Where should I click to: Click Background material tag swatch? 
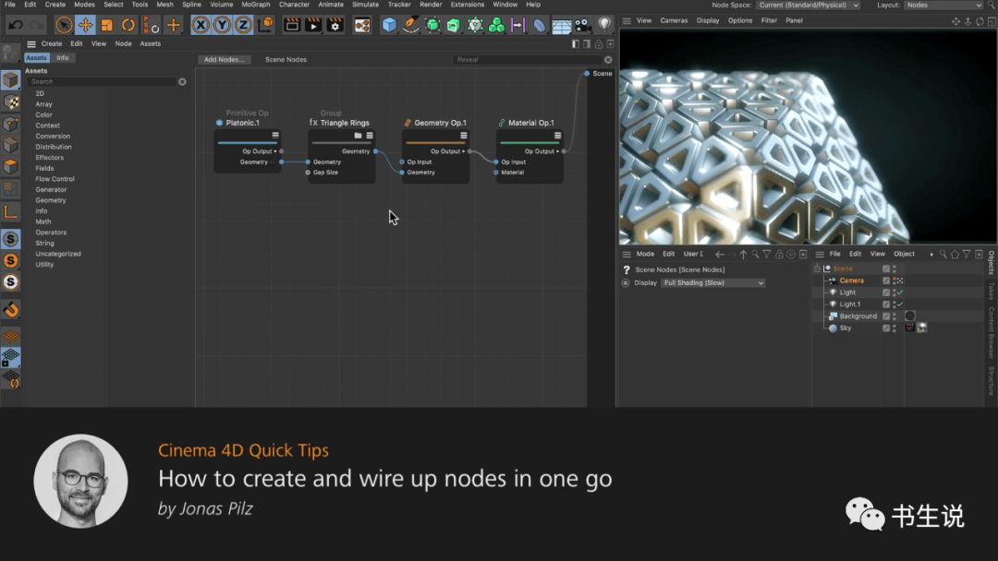[x=910, y=316]
